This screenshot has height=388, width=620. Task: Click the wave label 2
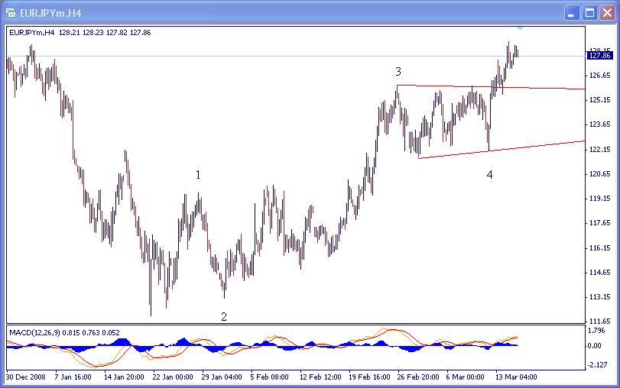point(224,317)
